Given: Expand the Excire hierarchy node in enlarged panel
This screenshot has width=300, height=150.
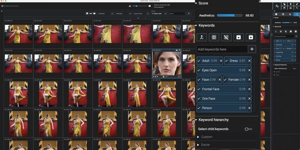Looking at the screenshot, I should pos(198,145).
